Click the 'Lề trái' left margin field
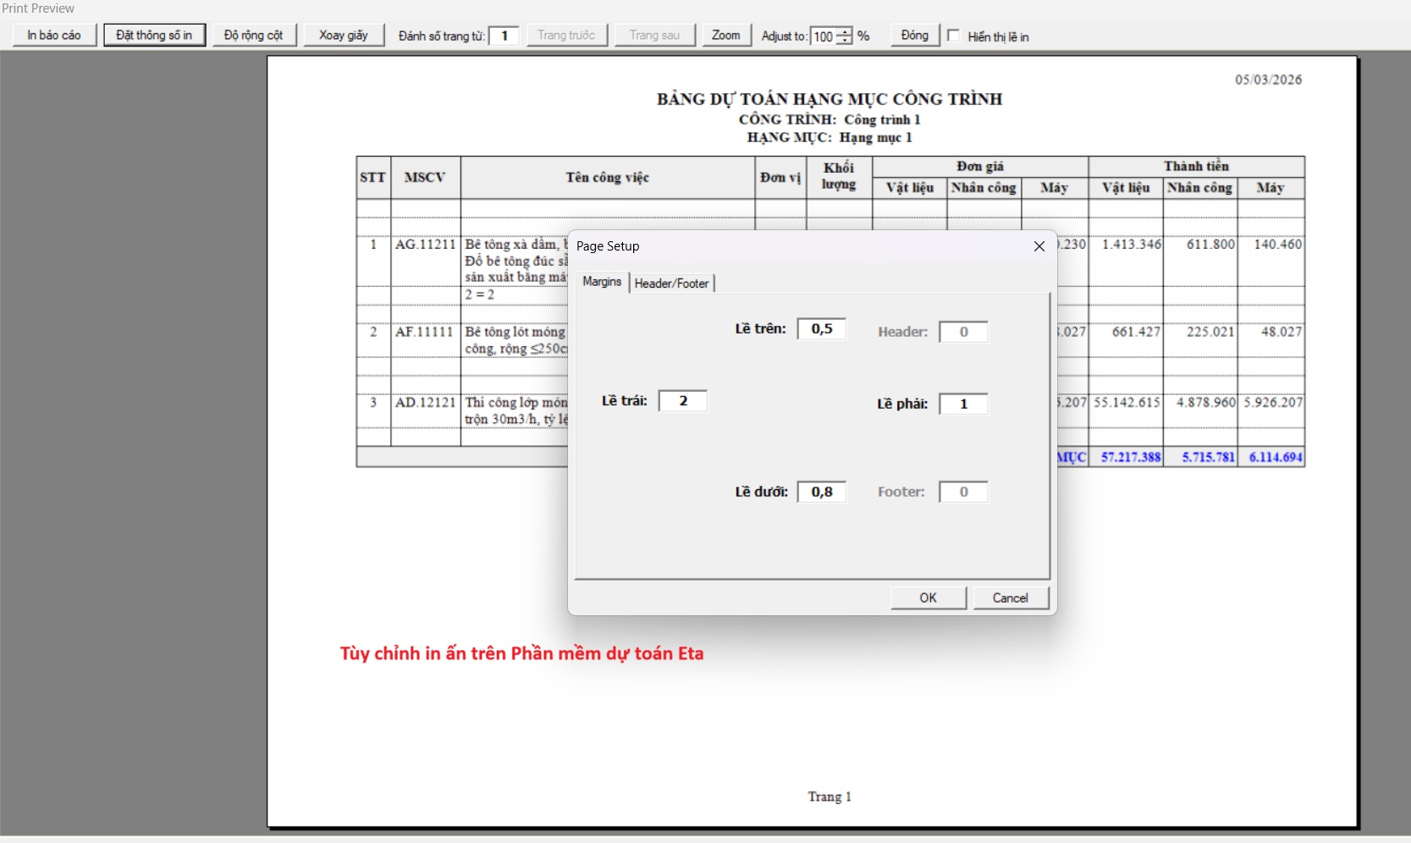 pos(682,401)
